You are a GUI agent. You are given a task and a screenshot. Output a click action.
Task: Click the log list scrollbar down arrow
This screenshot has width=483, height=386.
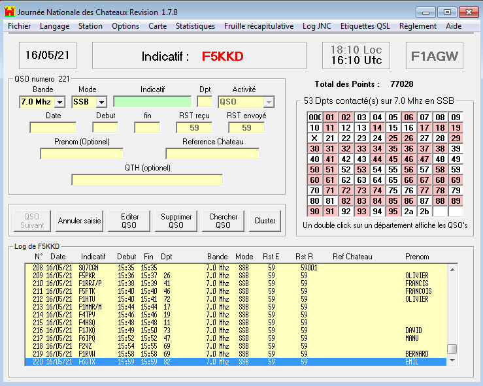[x=452, y=361]
